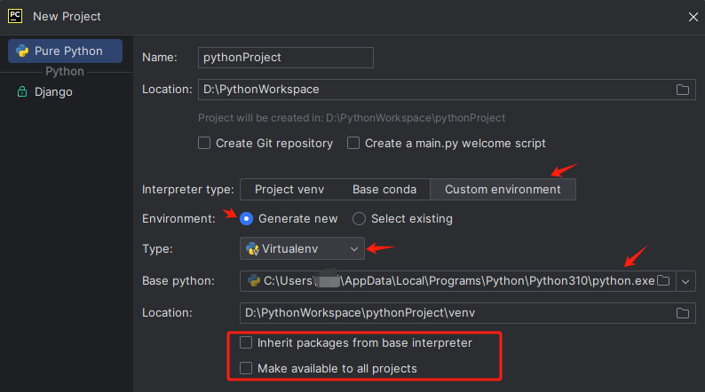Click the Virtualenv python icon
The height and width of the screenshot is (392, 705).
(x=253, y=248)
